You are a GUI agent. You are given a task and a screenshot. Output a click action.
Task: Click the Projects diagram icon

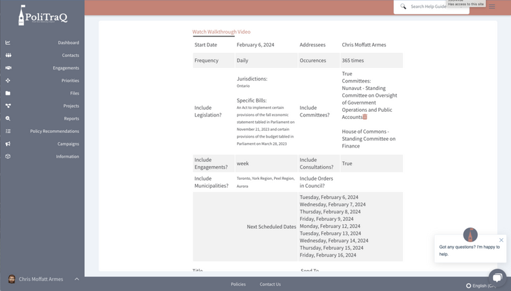tap(8, 106)
